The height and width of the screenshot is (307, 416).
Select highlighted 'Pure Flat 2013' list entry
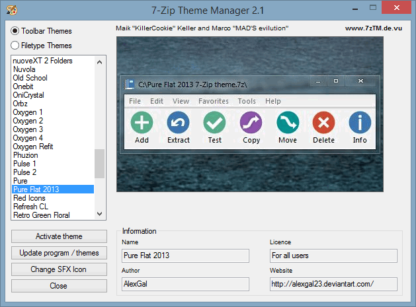(x=53, y=189)
